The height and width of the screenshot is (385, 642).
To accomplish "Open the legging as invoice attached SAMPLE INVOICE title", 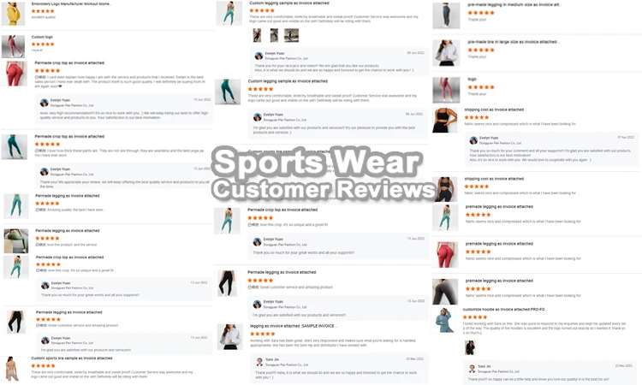I will (293, 326).
